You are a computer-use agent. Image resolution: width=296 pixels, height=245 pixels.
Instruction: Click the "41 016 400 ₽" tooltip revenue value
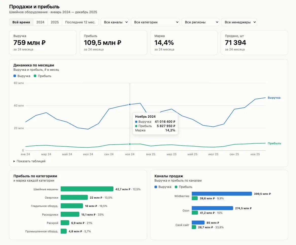pos(165,122)
